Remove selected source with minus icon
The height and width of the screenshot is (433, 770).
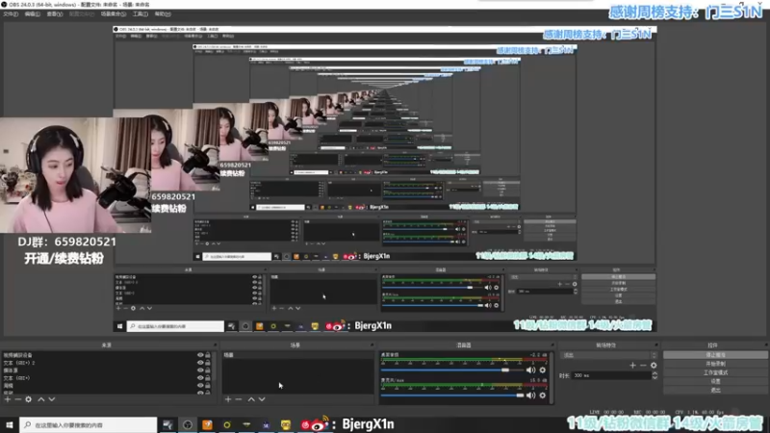click(18, 399)
